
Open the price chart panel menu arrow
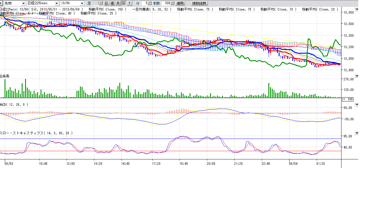[x=357, y=9]
